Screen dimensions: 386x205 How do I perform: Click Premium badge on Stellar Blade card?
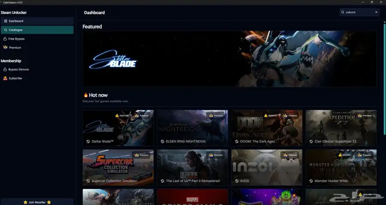pyautogui.click(x=142, y=116)
